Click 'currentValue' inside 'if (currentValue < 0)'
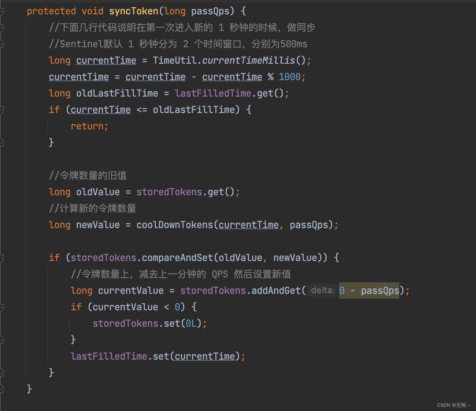 [125, 307]
